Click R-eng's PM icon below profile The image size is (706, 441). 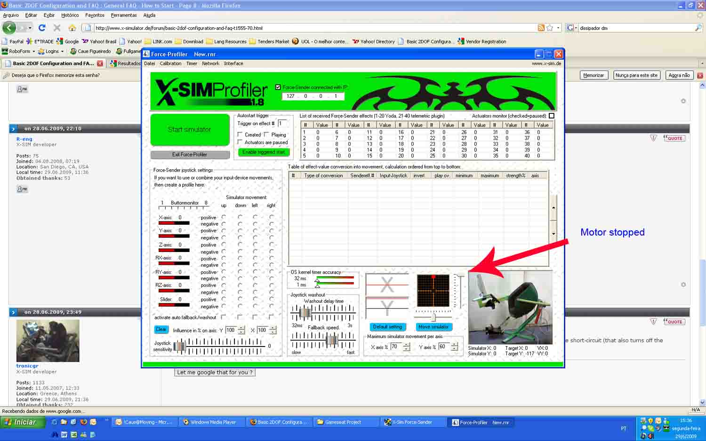click(22, 189)
